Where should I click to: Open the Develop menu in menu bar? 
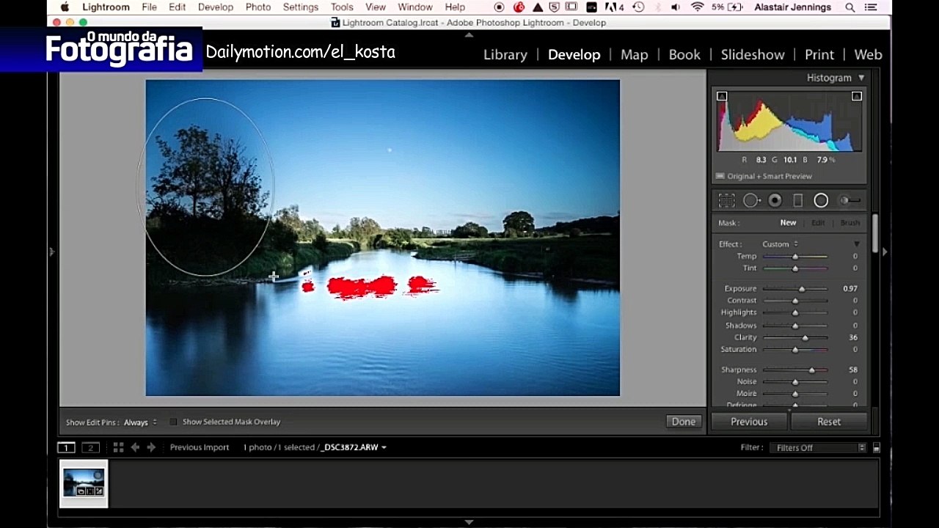coord(216,7)
